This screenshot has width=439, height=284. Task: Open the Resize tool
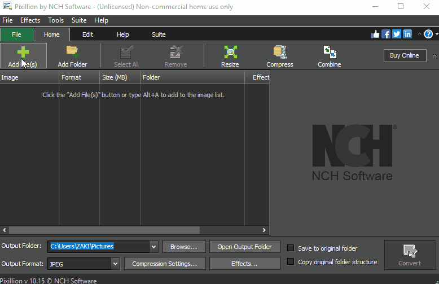point(230,56)
